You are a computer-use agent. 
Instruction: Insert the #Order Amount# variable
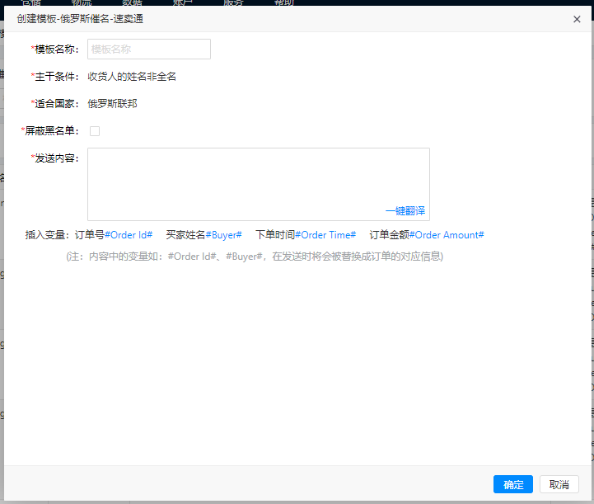[x=447, y=235]
